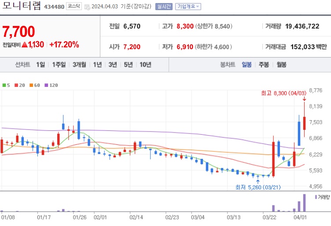Click the 실시간 button

pos(164,7)
